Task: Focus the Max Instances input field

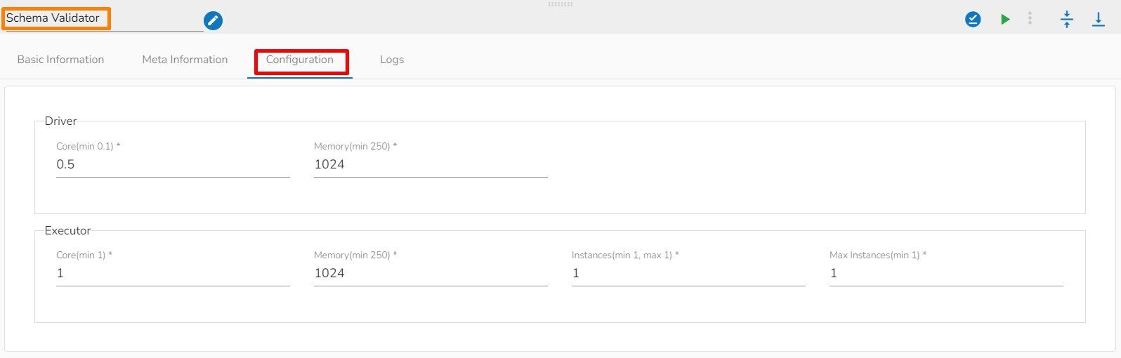Action: (x=946, y=274)
